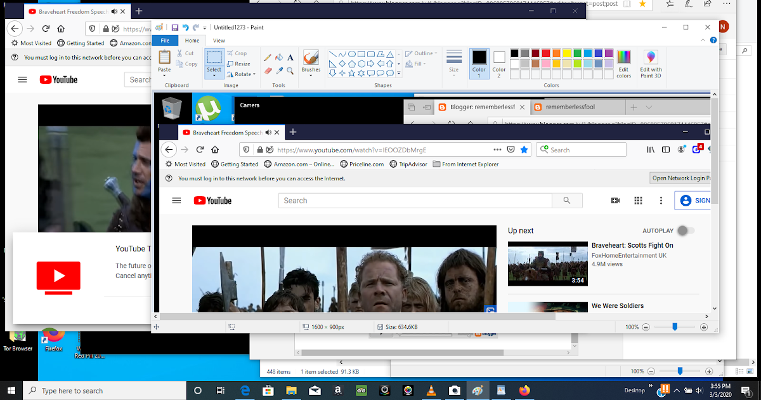Click the Brushes tool icon

coord(311,57)
